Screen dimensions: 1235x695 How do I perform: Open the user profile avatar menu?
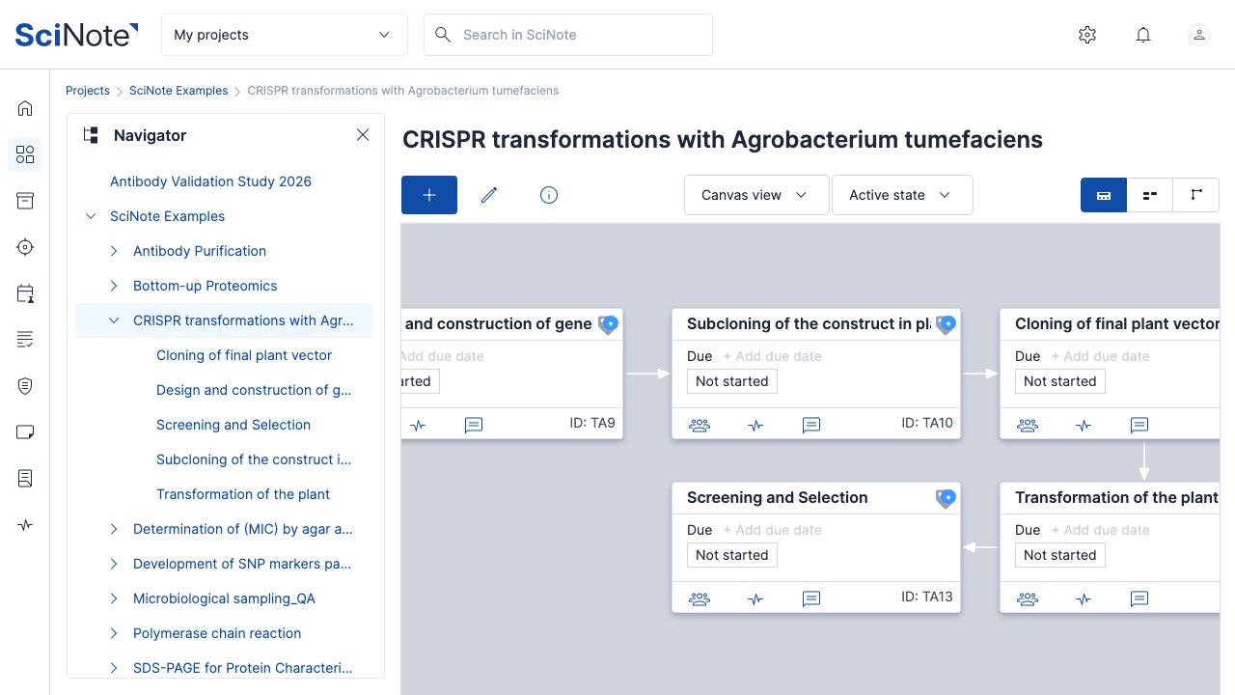pyautogui.click(x=1199, y=35)
